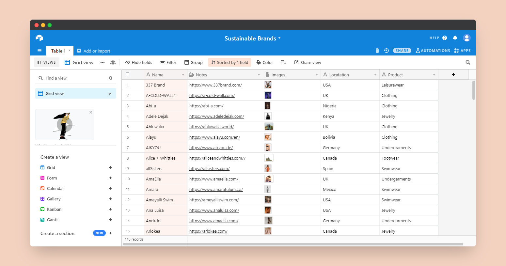Image resolution: width=506 pixels, height=266 pixels.
Task: Open the Group menu
Action: click(x=194, y=62)
